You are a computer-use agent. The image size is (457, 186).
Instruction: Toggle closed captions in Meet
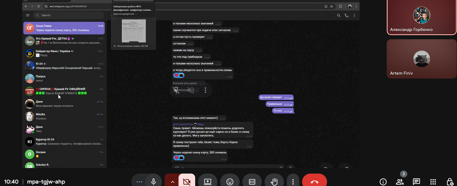tap(252, 182)
